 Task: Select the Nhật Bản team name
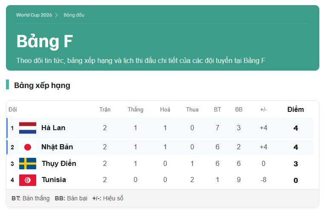pyautogui.click(x=57, y=147)
